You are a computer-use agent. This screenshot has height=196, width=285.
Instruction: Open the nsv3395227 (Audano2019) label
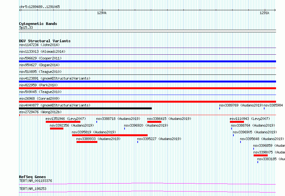tap(159, 139)
